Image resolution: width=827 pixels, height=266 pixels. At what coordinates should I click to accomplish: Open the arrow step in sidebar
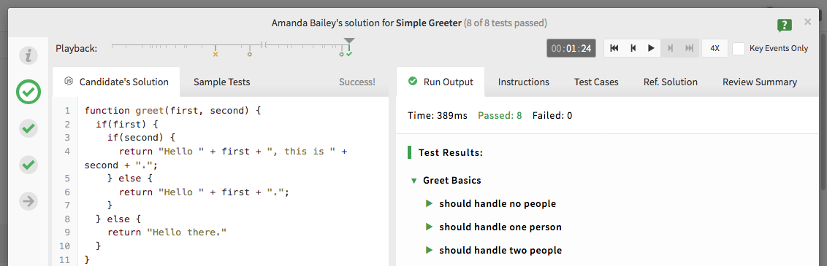click(x=28, y=201)
